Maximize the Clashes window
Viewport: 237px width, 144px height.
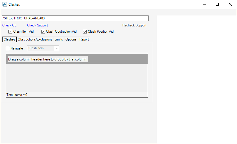coord(217,4)
